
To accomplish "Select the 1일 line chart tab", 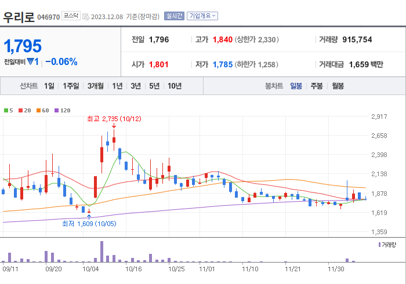I will (49, 86).
